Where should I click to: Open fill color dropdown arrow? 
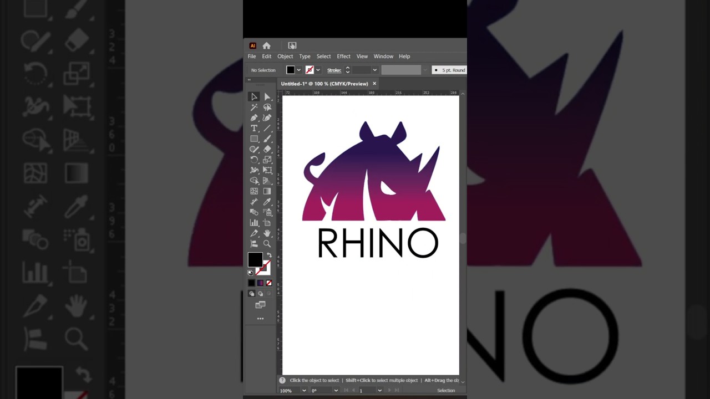pyautogui.click(x=298, y=70)
